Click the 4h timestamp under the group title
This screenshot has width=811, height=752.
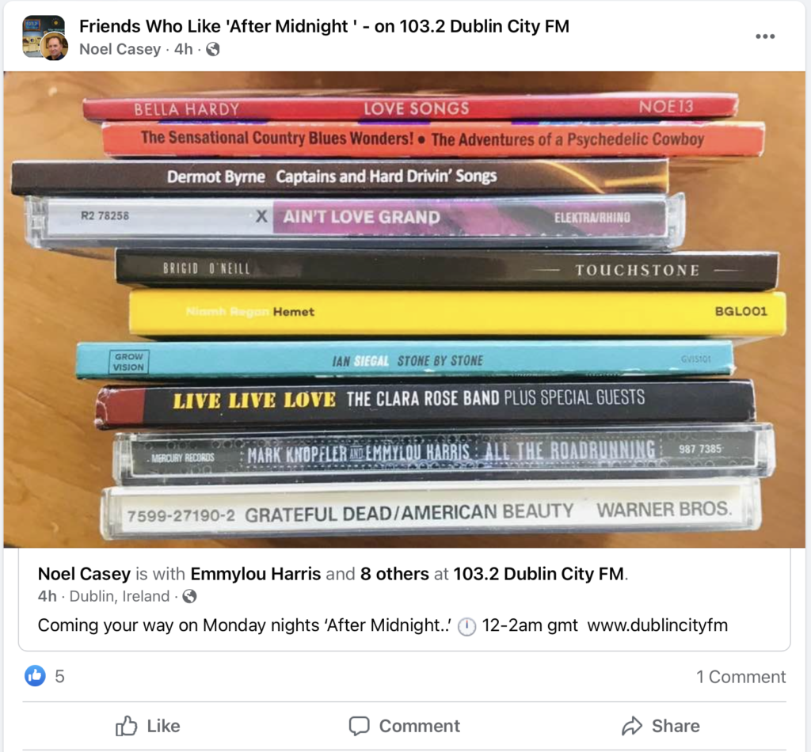183,49
